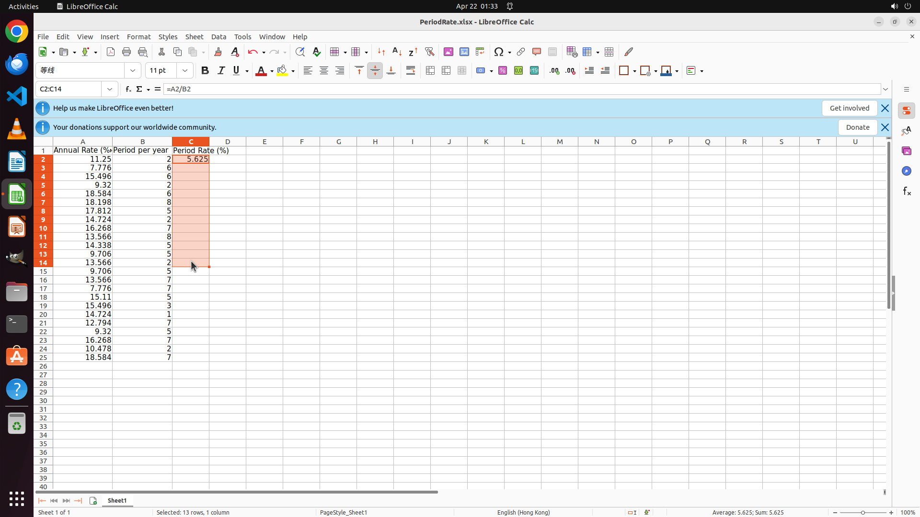Click the Add Decimal Place icon
This screenshot has width=920, height=517.
click(554, 71)
